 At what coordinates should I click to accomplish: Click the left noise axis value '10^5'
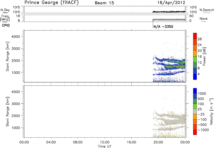point(16,7)
